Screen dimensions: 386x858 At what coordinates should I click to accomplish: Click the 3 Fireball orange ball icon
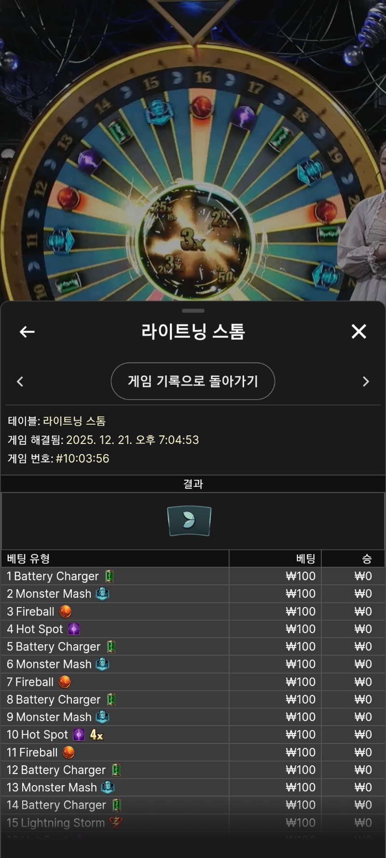point(66,611)
